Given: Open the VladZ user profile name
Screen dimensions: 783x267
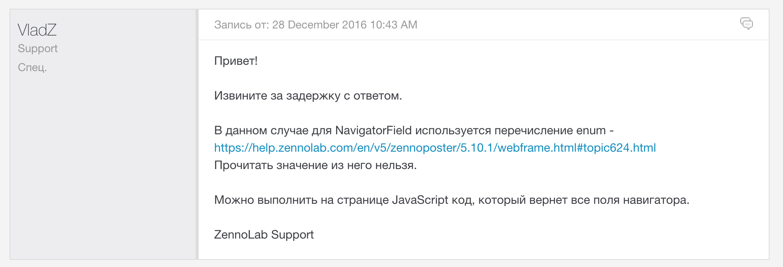Looking at the screenshot, I should tap(37, 30).
